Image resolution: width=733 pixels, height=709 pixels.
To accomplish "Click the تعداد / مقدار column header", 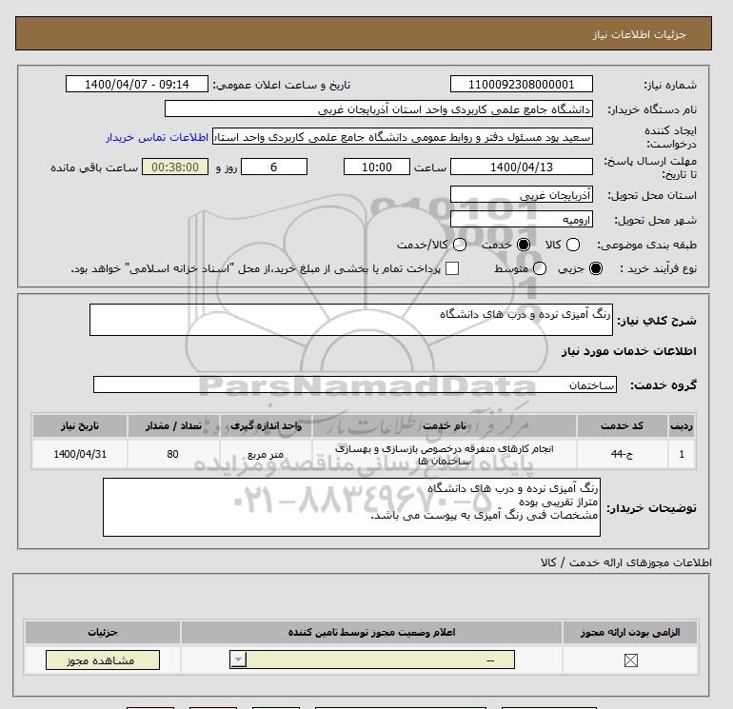I will click(x=173, y=425).
